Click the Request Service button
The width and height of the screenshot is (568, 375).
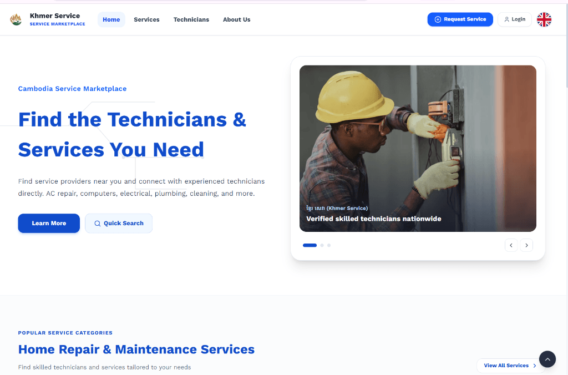pos(460,19)
